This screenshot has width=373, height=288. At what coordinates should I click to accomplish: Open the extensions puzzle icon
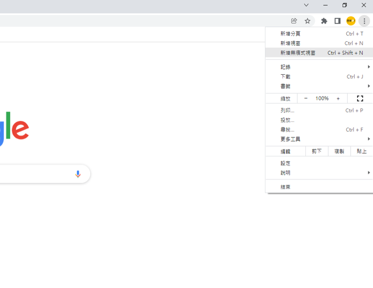coord(324,21)
